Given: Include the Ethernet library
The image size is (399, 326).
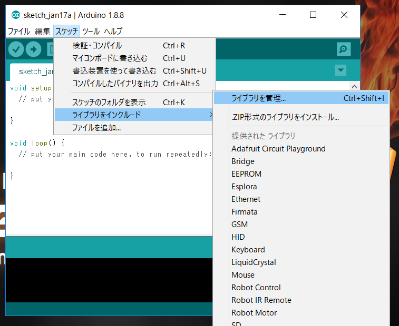Looking at the screenshot, I should [301, 199].
